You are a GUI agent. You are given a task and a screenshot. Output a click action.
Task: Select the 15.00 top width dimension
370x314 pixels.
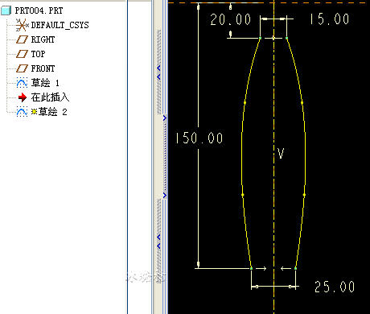pos(330,19)
